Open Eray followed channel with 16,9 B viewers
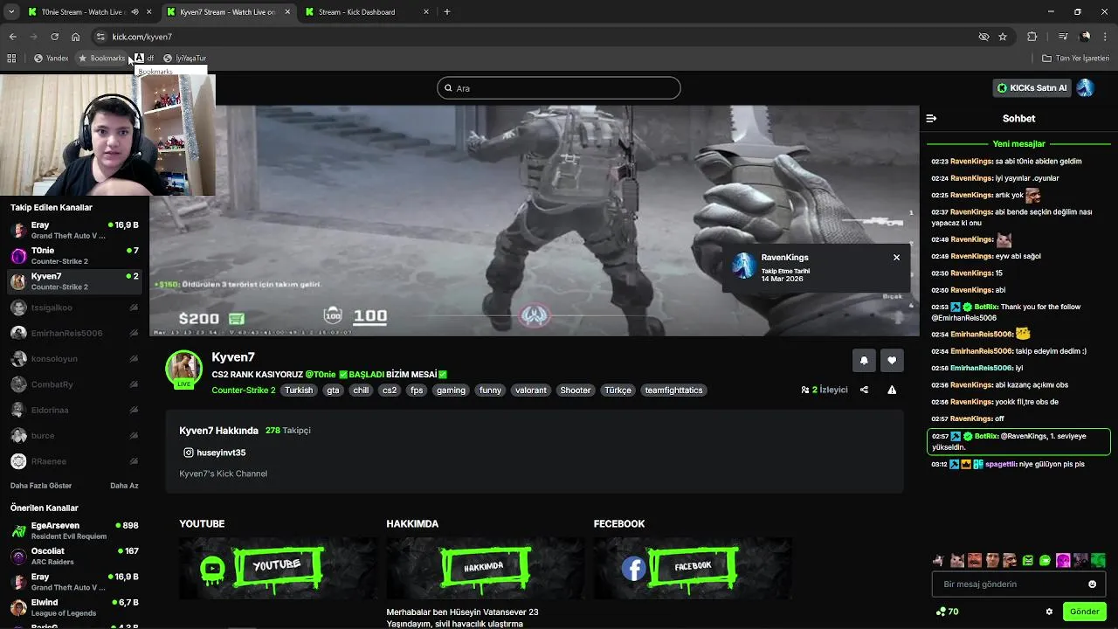The image size is (1118, 629). pyautogui.click(x=74, y=230)
